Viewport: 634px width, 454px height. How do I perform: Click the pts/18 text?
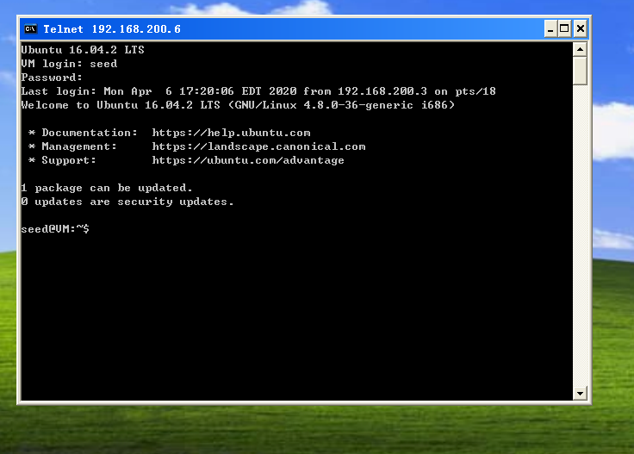click(475, 91)
